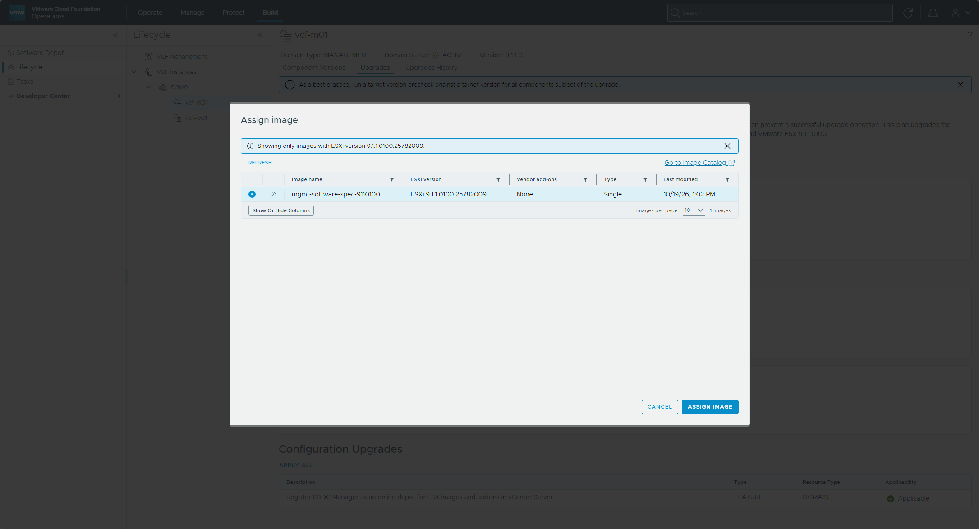Click the ESXi version column header
This screenshot has width=979, height=529.
[426, 179]
